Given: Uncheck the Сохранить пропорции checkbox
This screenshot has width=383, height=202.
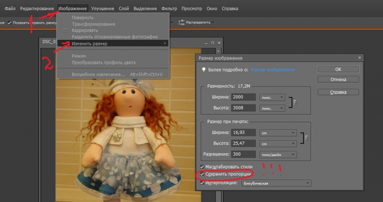Looking at the screenshot, I should point(203,174).
